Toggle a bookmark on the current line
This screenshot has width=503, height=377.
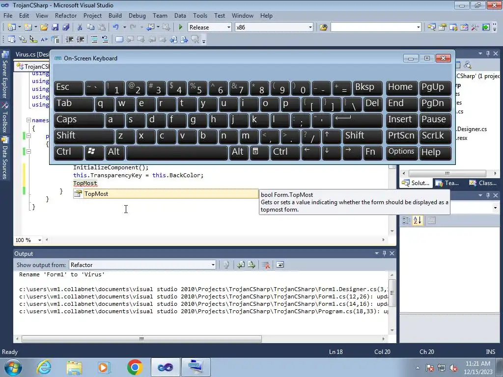(119, 40)
